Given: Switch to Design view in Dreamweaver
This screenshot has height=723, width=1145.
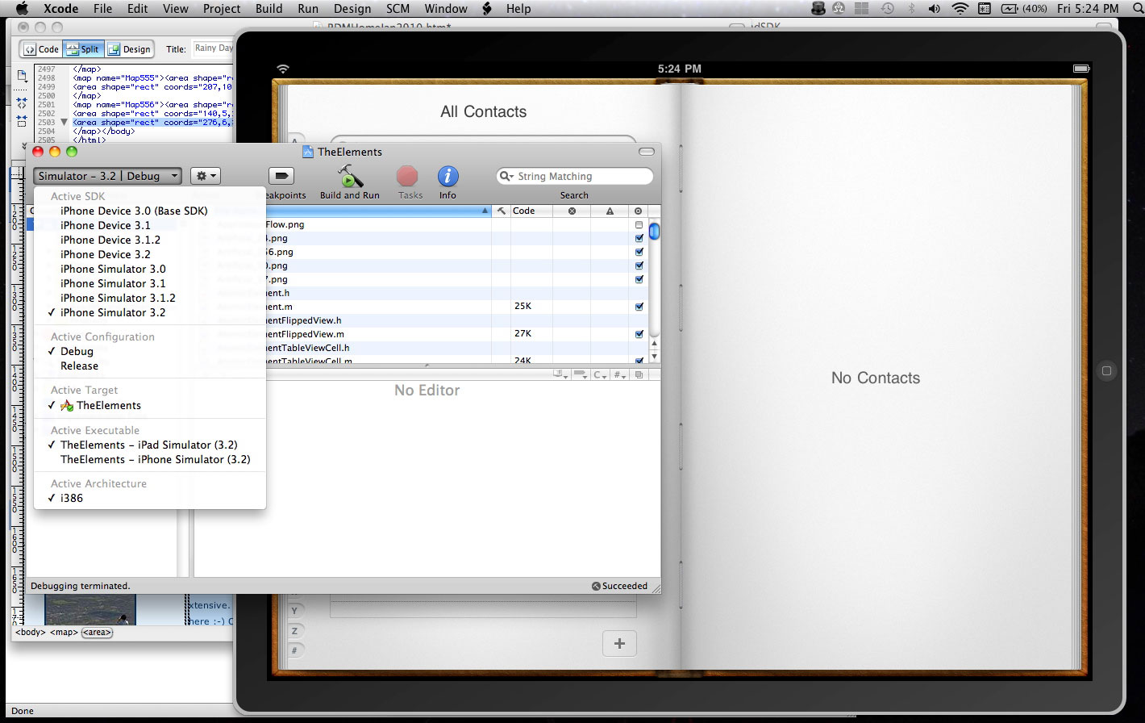Looking at the screenshot, I should click(129, 48).
